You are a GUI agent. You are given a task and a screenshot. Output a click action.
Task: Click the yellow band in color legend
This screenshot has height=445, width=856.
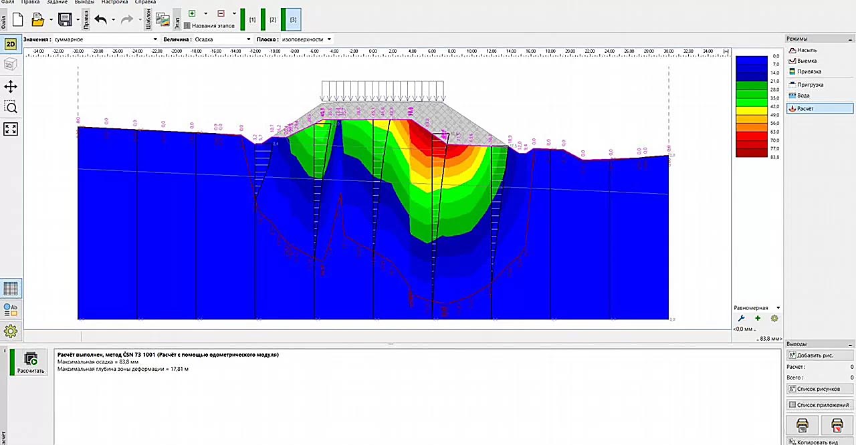(751, 111)
